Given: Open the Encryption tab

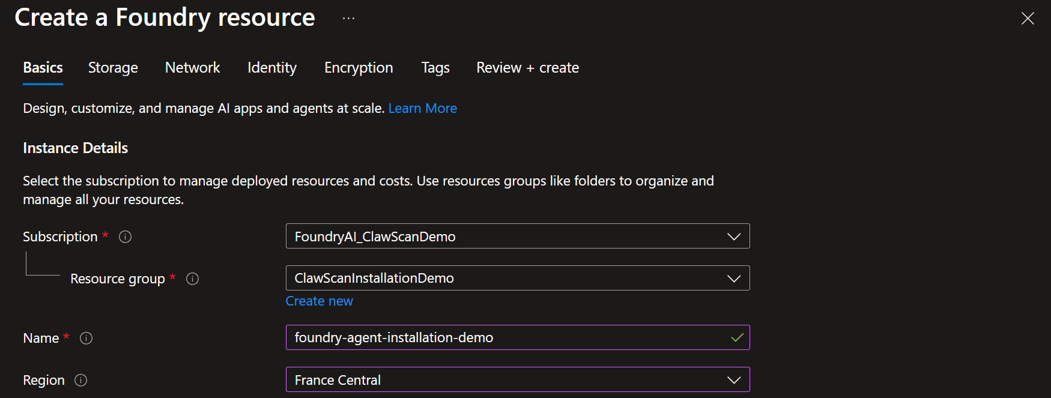Looking at the screenshot, I should (x=359, y=68).
